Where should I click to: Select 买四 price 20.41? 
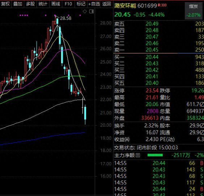point(152,77)
